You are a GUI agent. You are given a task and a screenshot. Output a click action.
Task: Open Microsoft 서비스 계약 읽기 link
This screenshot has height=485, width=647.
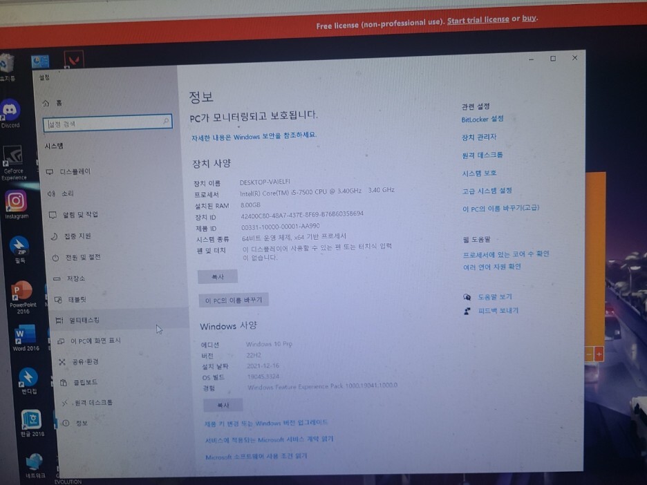point(269,439)
